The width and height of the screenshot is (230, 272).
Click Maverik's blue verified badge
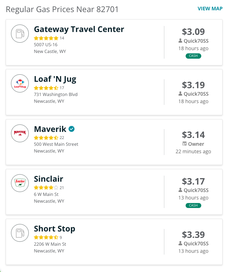click(72, 129)
